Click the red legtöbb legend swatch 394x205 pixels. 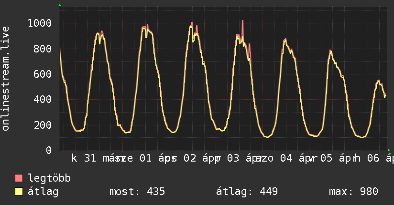pyautogui.click(x=19, y=178)
